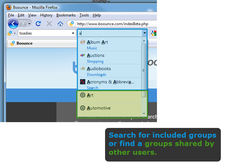Click the Back navigation arrow
227x168 pixels.
point(13,24)
